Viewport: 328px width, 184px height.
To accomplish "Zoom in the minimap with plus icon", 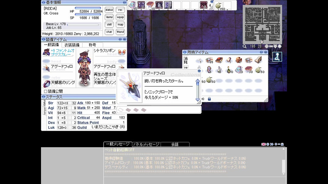I will (266, 46).
